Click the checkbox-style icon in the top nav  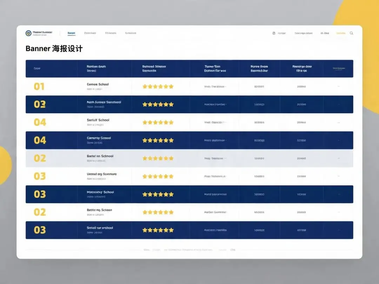coord(274,33)
